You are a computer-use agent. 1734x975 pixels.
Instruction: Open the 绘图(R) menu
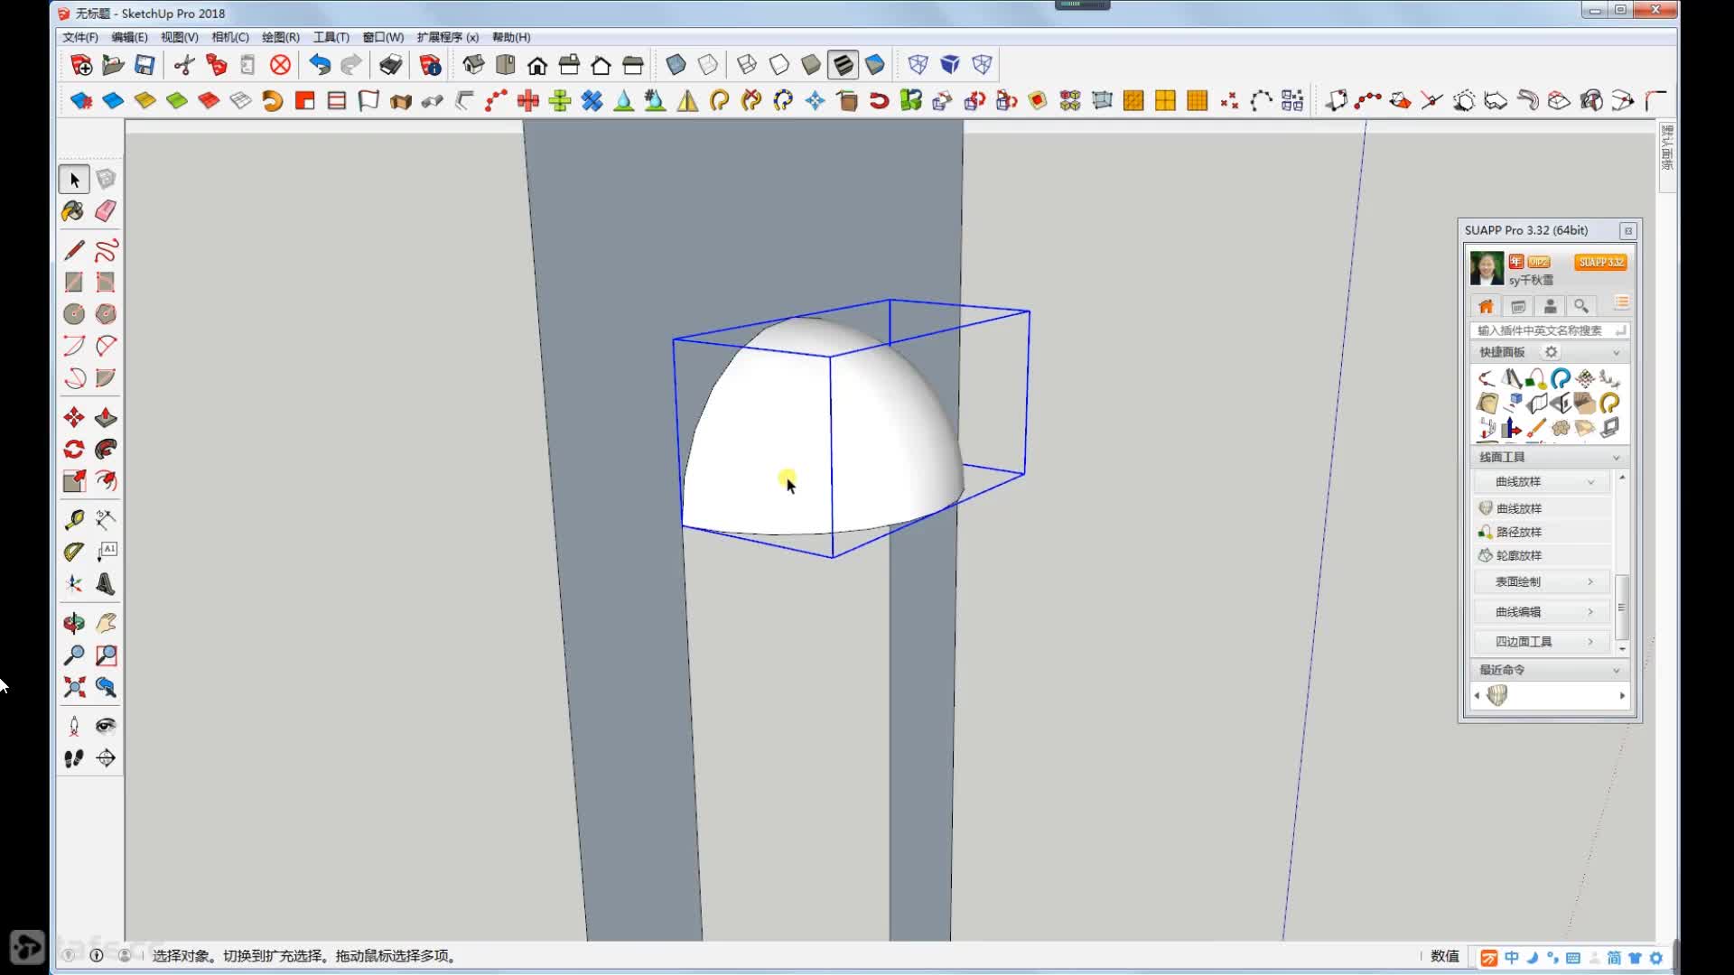pos(281,37)
